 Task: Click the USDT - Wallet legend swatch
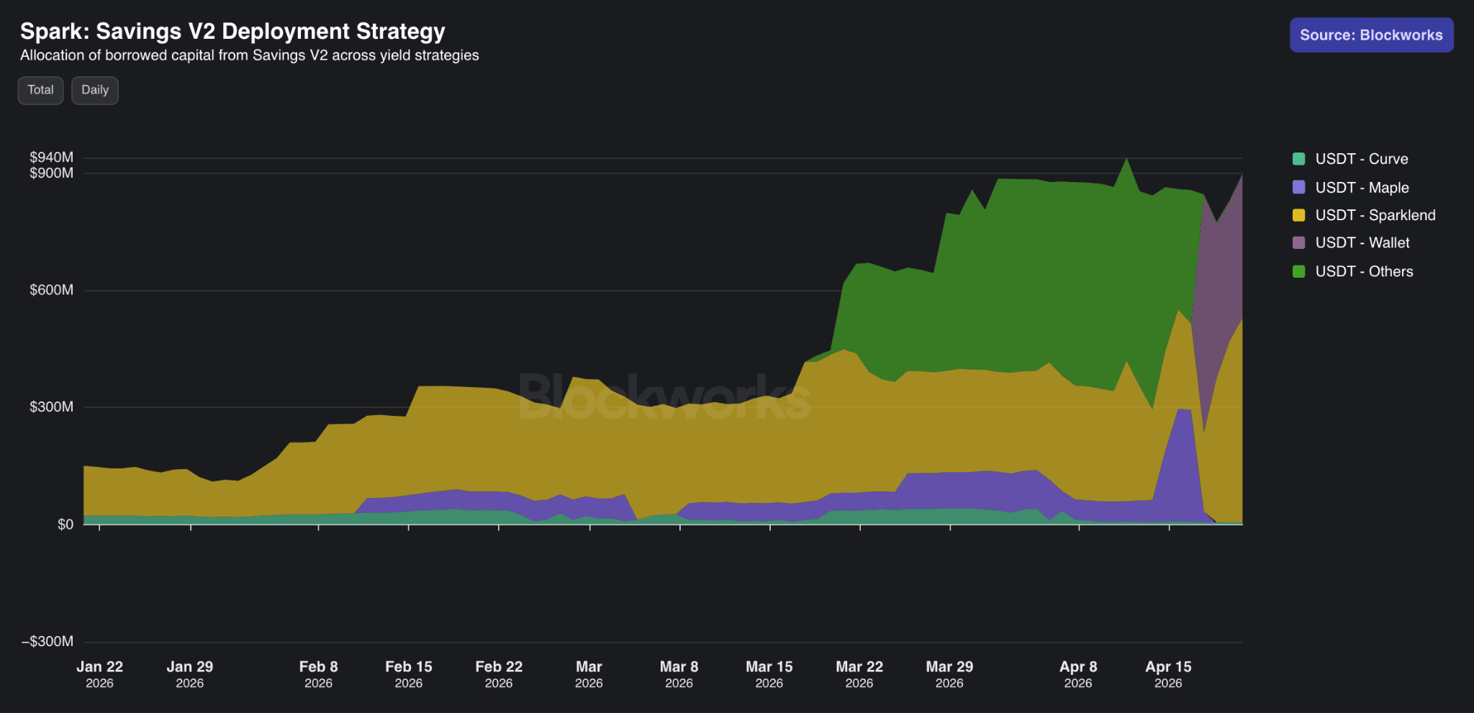click(1298, 242)
